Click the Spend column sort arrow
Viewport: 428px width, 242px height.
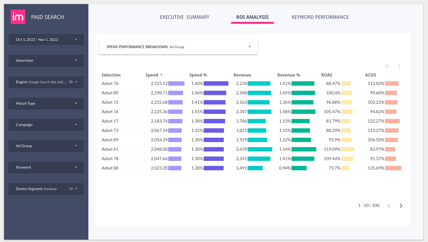[162, 75]
